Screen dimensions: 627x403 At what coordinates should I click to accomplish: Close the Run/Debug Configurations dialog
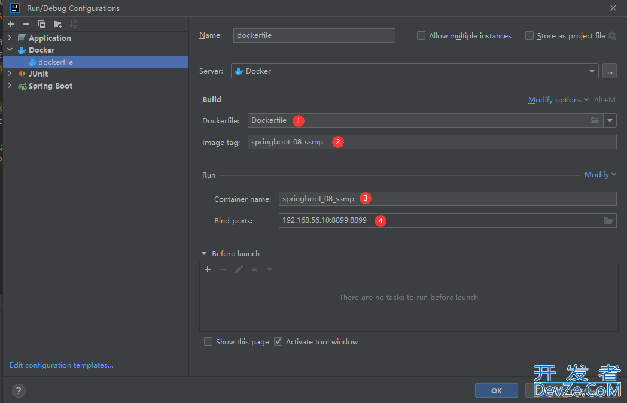tap(613, 8)
